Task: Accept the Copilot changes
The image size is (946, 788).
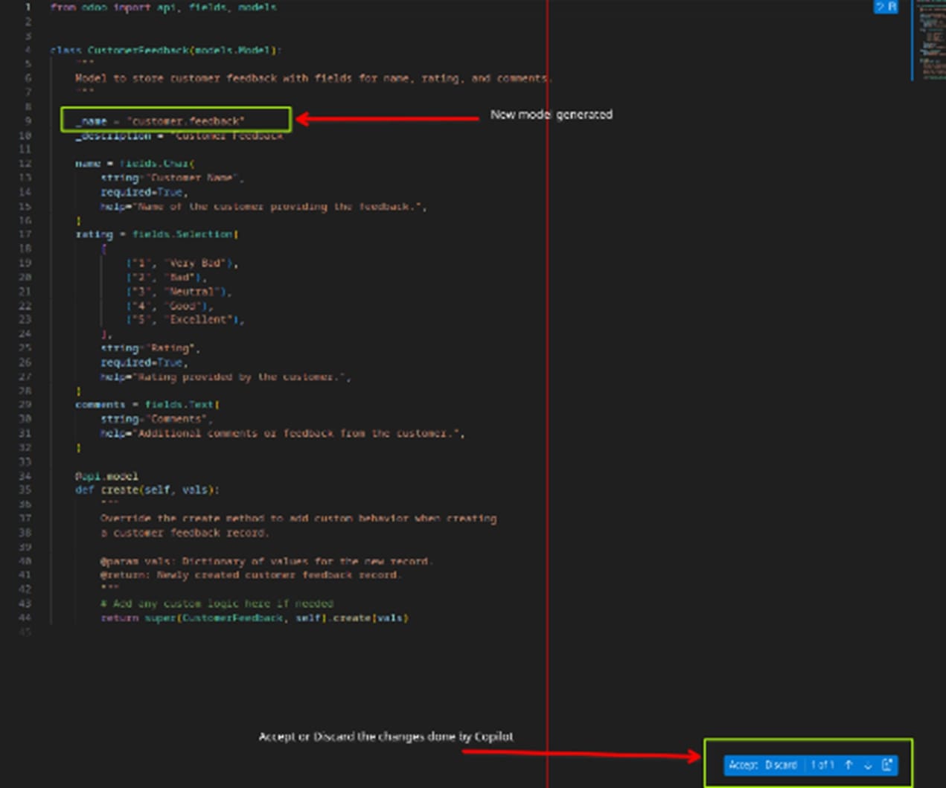Action: 742,765
